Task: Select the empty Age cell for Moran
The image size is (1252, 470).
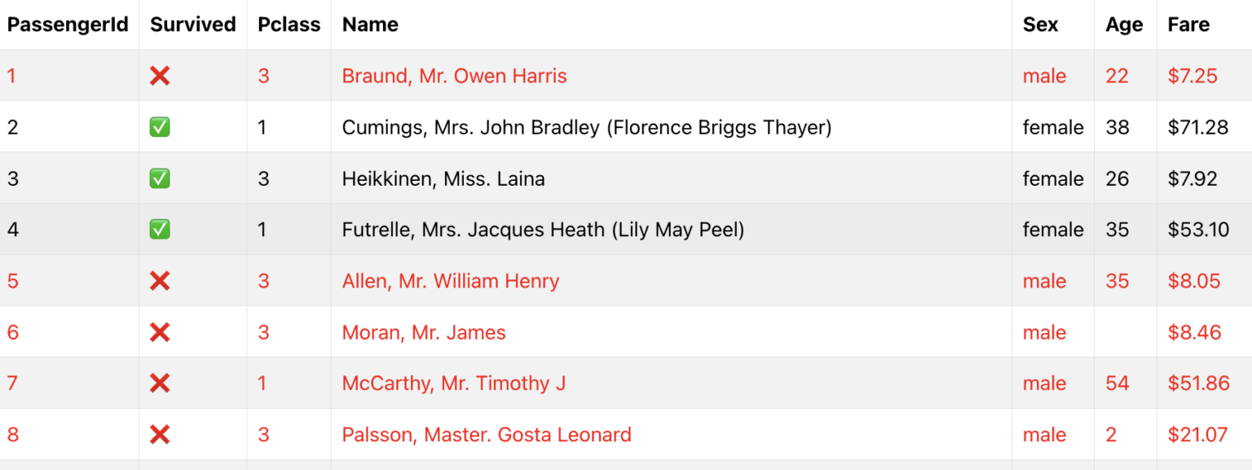Action: (1126, 332)
